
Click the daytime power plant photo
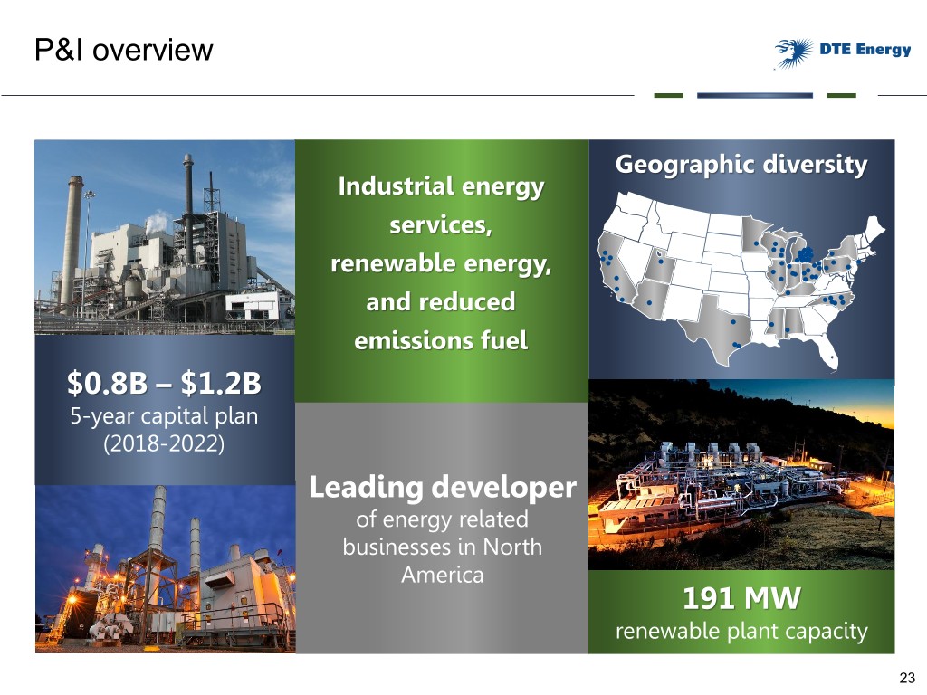coord(165,238)
